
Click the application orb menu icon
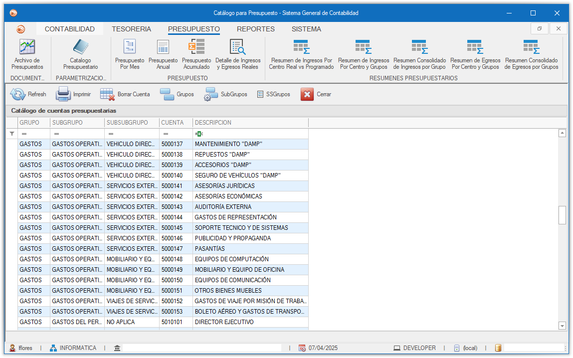tap(21, 29)
